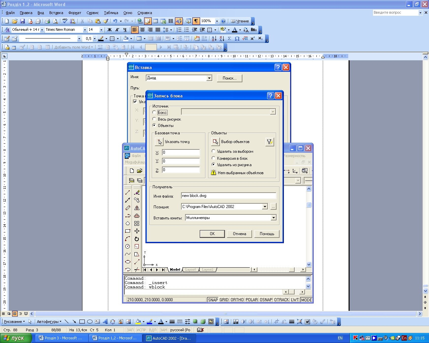Save the document with the floppy disk icon
429x343 pixels.
tap(22, 21)
